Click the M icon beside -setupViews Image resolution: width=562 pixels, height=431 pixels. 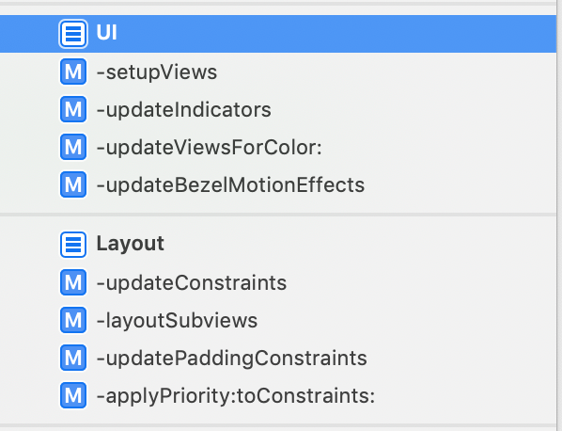click(73, 72)
